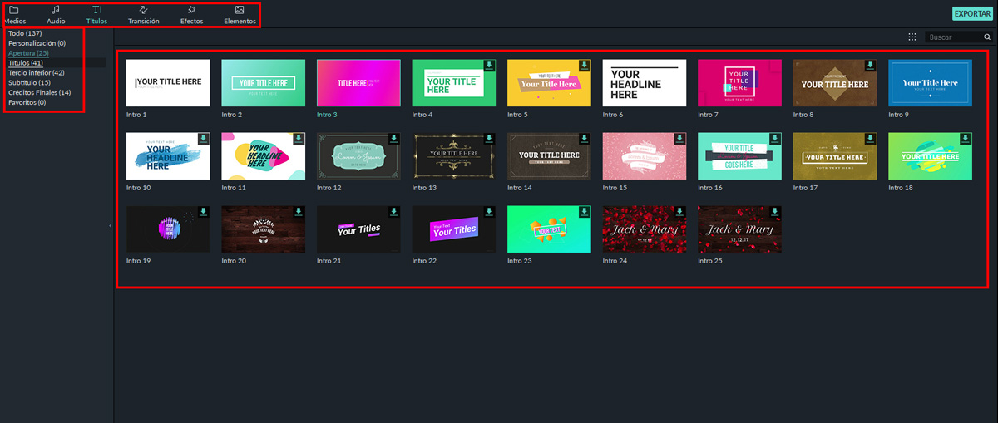Click download icon on Intro 9 thumbnail
The width and height of the screenshot is (998, 423).
(966, 65)
